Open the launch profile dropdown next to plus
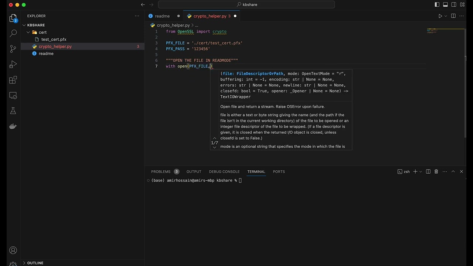This screenshot has height=266, width=473. [421, 171]
